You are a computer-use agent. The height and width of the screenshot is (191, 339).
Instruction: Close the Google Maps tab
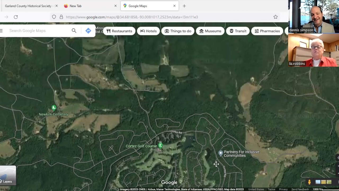point(174,6)
